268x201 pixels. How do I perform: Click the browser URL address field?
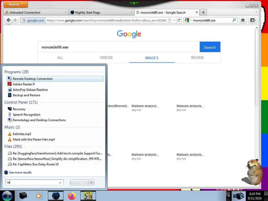click(106, 20)
